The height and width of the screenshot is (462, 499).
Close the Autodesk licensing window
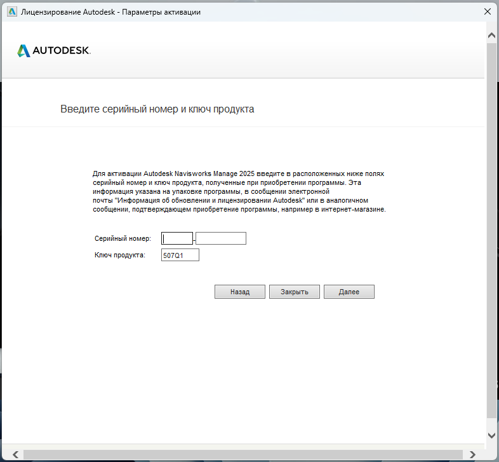point(487,12)
